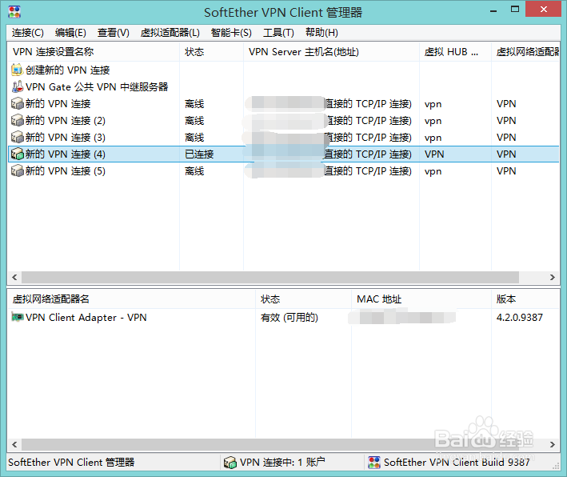Image resolution: width=567 pixels, height=477 pixels.
Task: Sort by MAC 地址 column header
Action: point(421,299)
